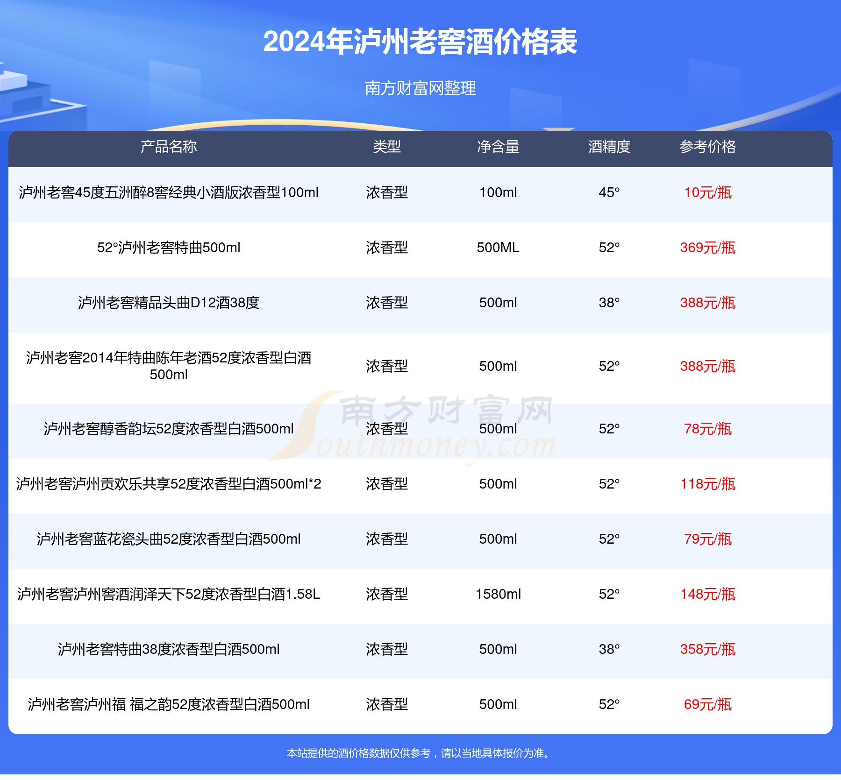Click the 酒精度 column header
Image resolution: width=841 pixels, height=780 pixels.
click(609, 147)
